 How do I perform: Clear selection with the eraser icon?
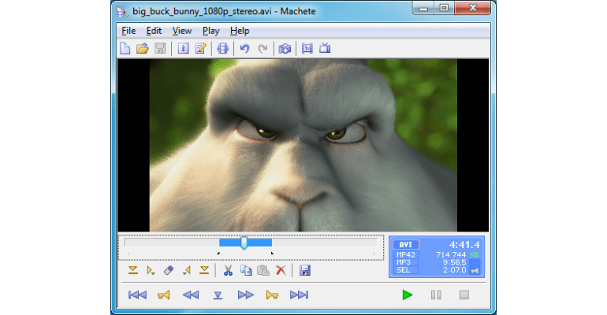(169, 271)
